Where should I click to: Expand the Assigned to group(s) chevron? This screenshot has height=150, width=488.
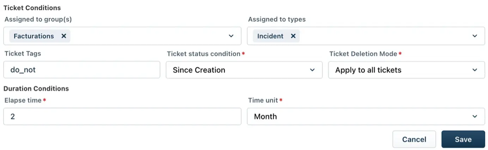[231, 36]
